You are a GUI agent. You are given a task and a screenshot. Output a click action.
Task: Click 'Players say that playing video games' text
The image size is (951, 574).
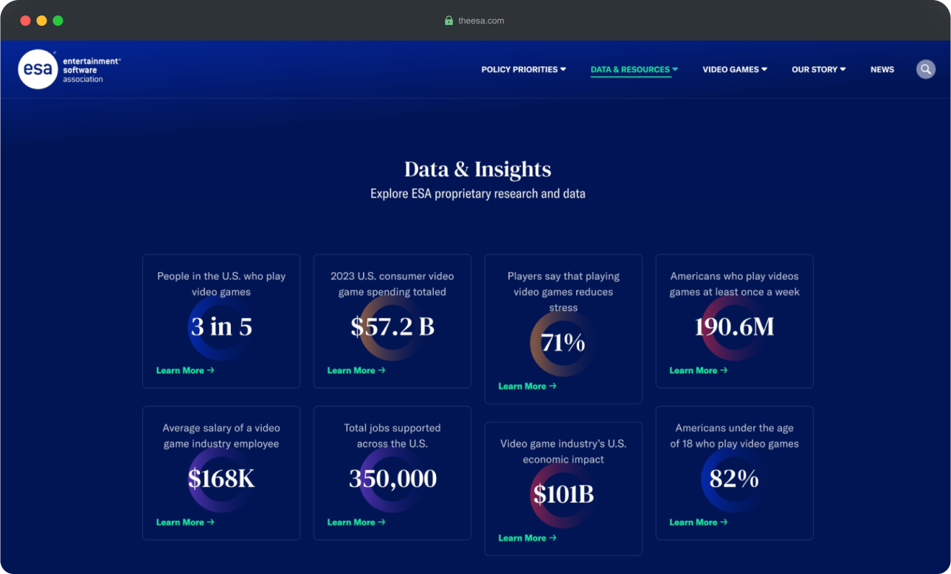coord(564,284)
